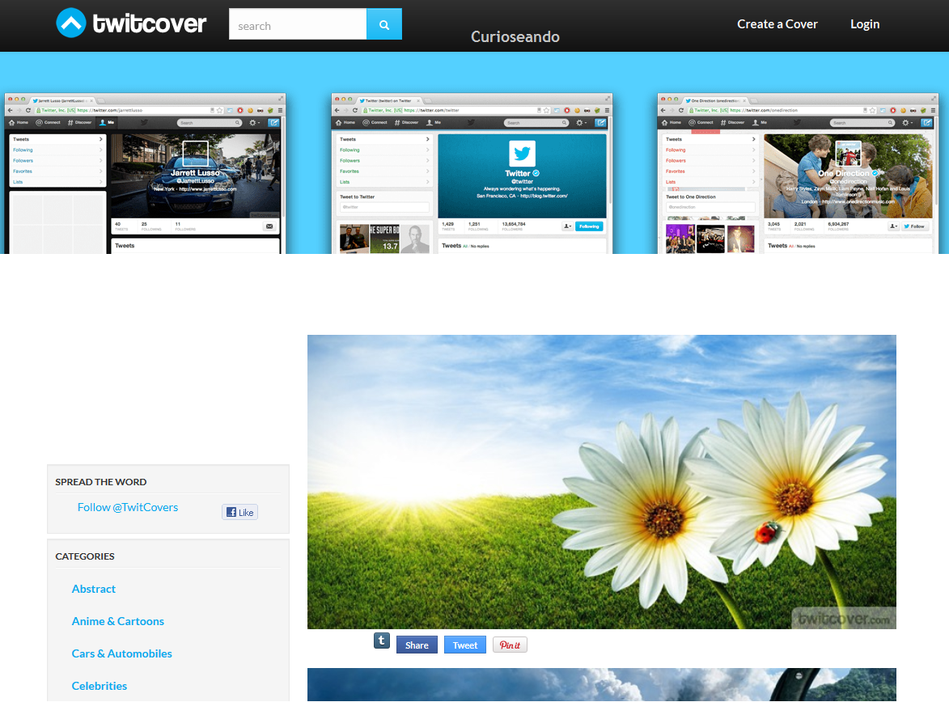Click the Tweet button

[464, 645]
